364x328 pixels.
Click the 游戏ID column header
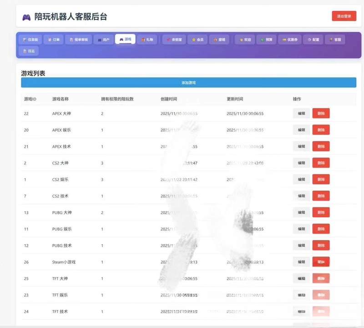[30, 99]
